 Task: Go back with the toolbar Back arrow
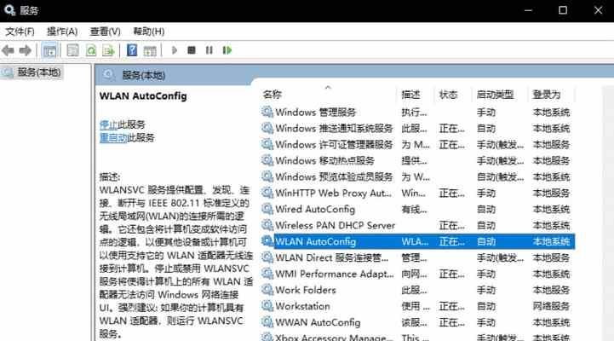[9, 50]
